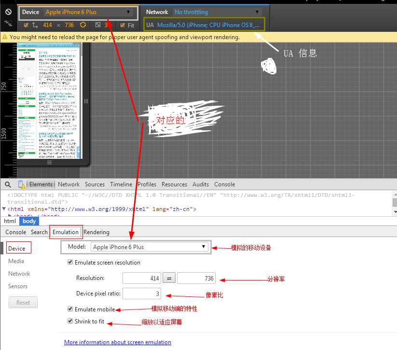
Task: Open the Console tab in main toolbar
Action: coord(225,184)
